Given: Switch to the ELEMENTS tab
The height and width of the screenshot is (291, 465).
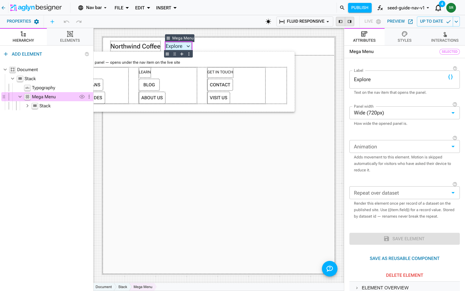Looking at the screenshot, I should [x=70, y=37].
